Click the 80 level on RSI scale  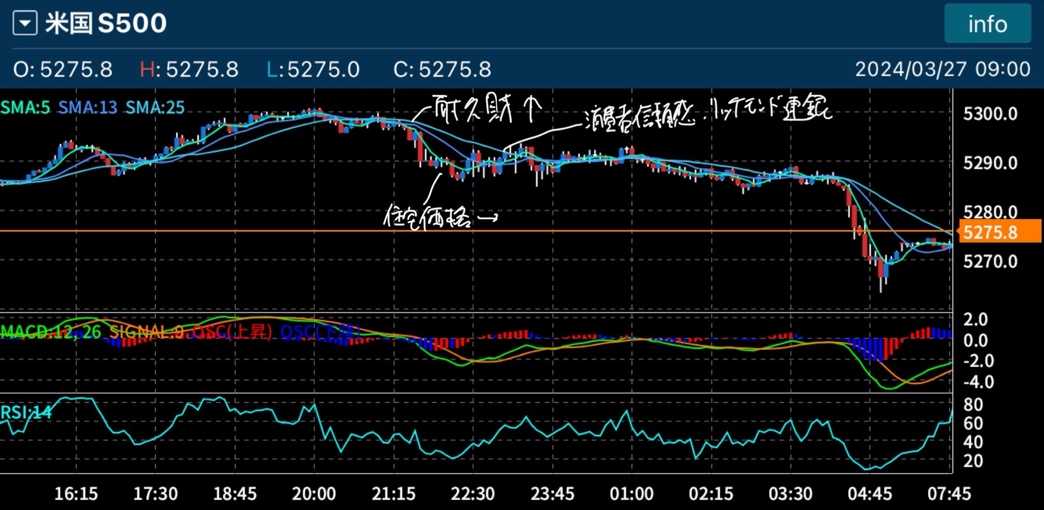[973, 405]
